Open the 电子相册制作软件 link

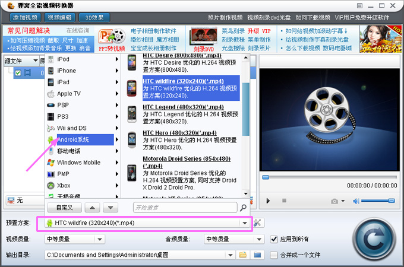pos(153,31)
